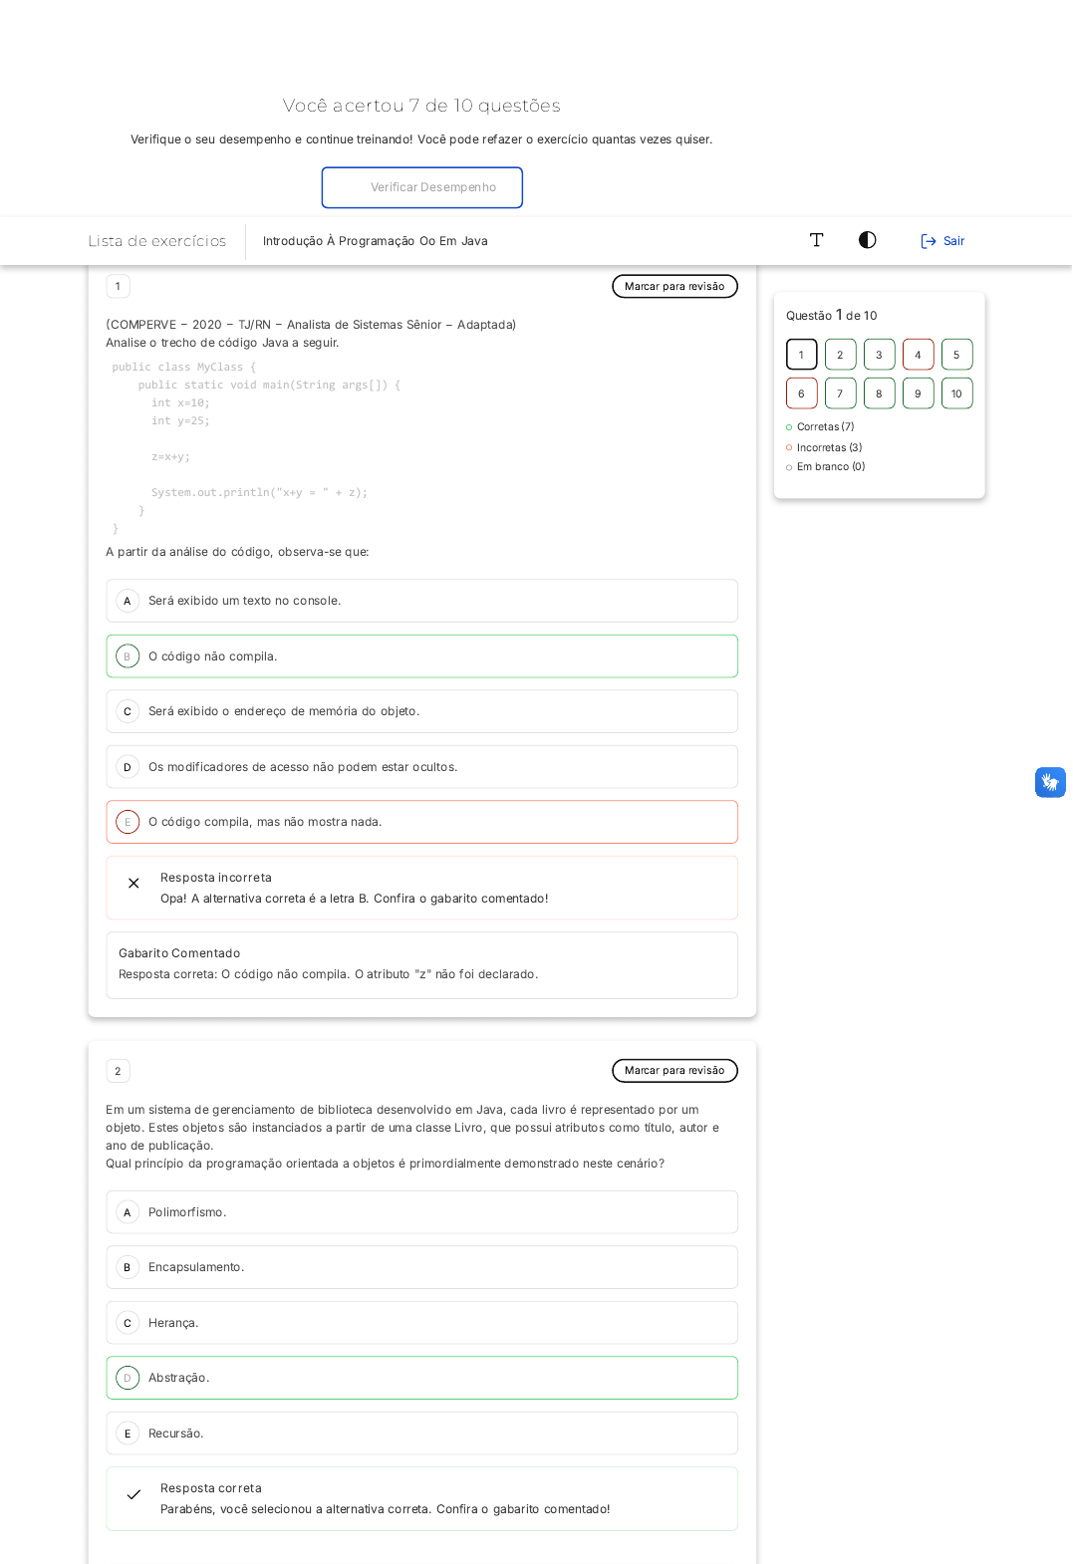Image resolution: width=1073 pixels, height=1564 pixels.
Task: Choose 'Recursão' answer option
Action: 421,1434
